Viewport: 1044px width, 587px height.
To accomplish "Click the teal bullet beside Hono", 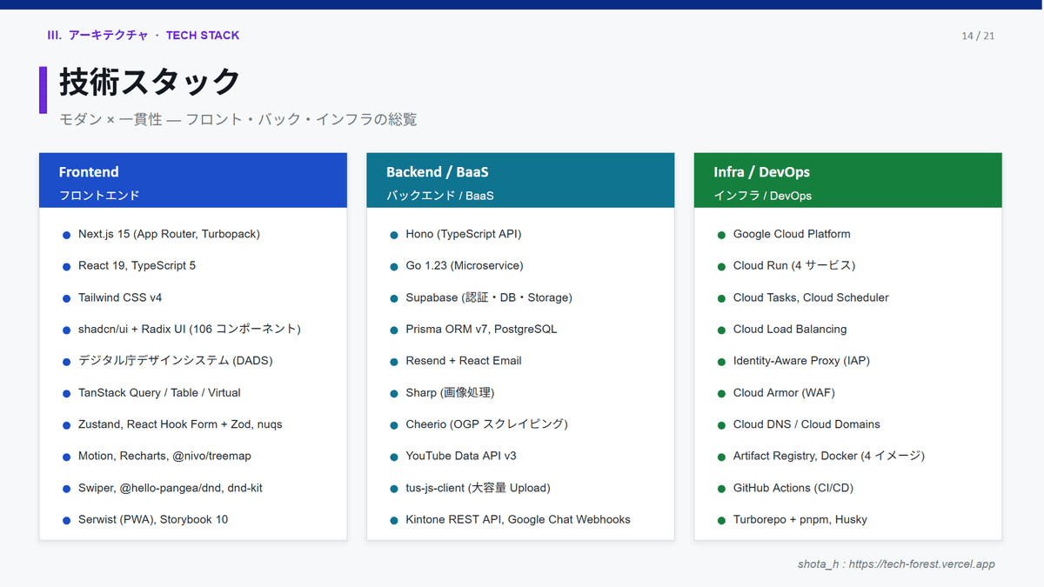I will (394, 235).
